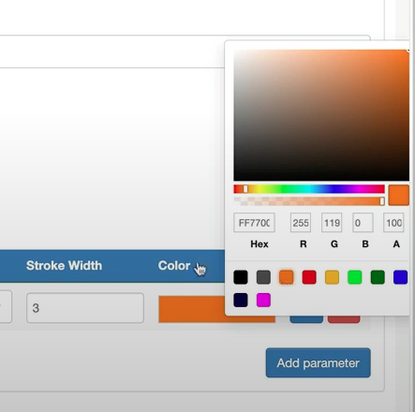
Task: Choose the red preset swatch
Action: [x=309, y=277]
